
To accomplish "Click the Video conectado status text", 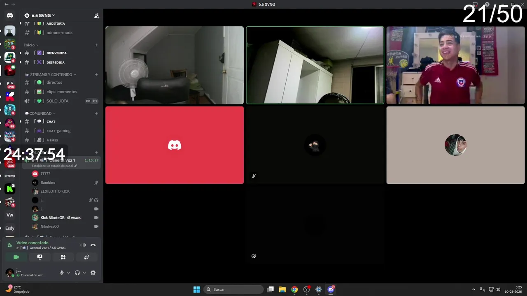I will click(x=33, y=243).
